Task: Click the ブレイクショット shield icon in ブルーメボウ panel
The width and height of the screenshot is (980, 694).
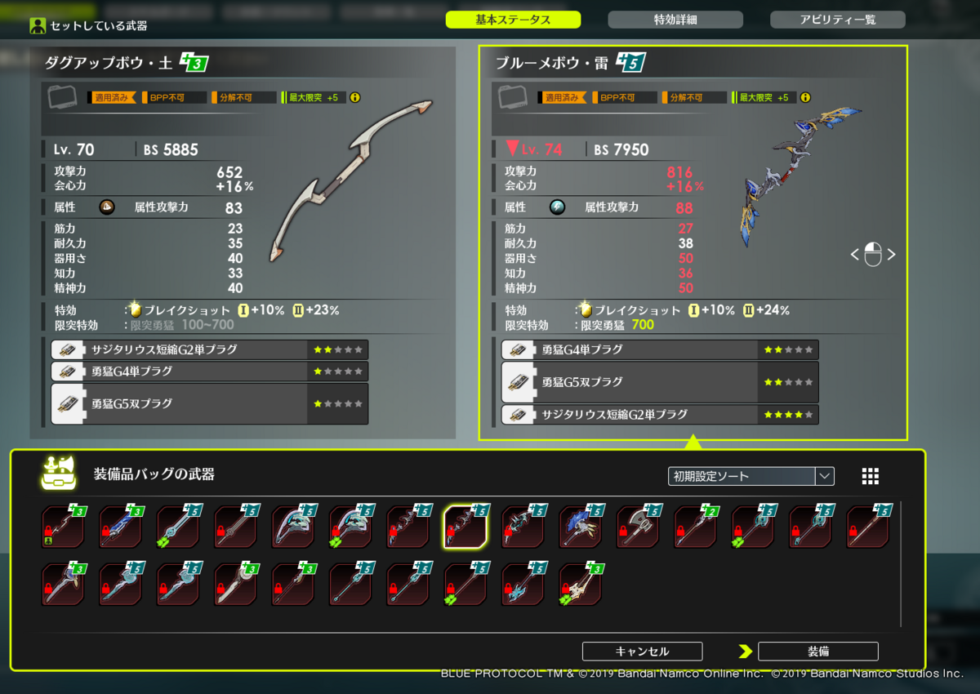Action: coord(586,310)
